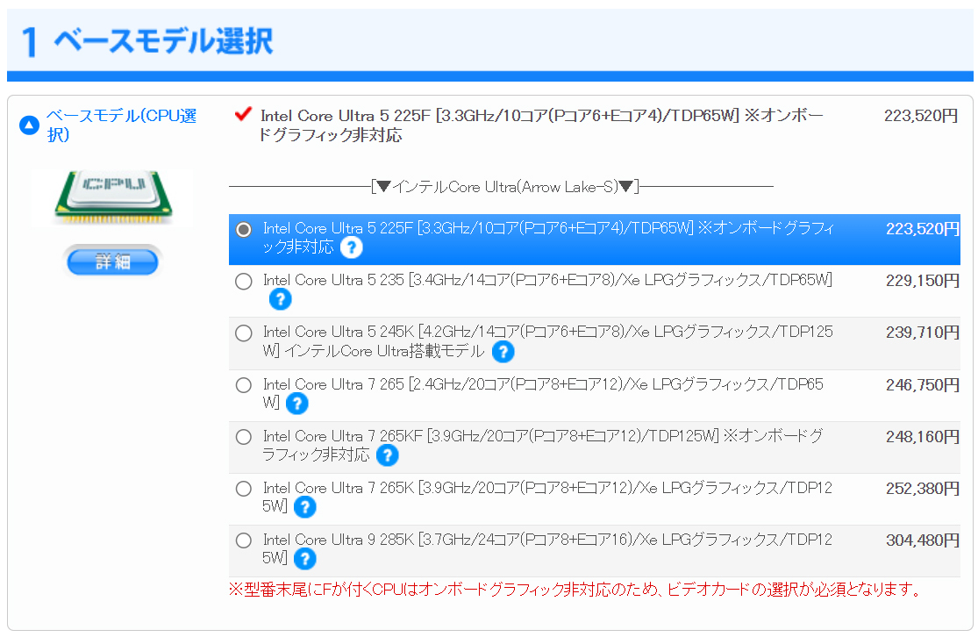Select Intel Core Ultra 5 235 radio button

coord(244,282)
